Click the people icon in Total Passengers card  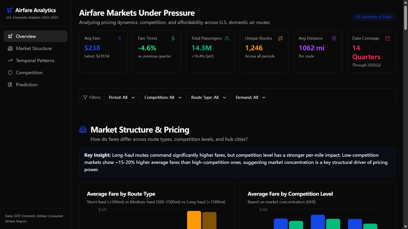227,38
